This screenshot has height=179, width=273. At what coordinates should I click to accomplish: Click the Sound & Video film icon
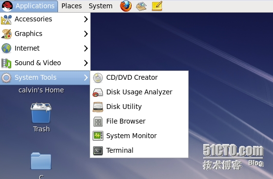coord(6,63)
